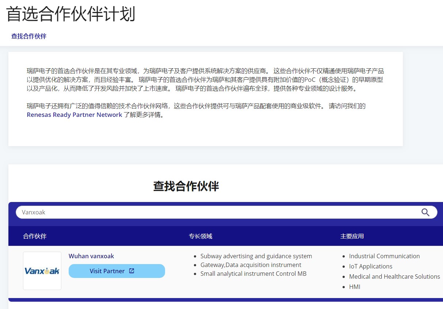Open the 查找合作伙伴 anchor tab
443x309 pixels.
(29, 36)
